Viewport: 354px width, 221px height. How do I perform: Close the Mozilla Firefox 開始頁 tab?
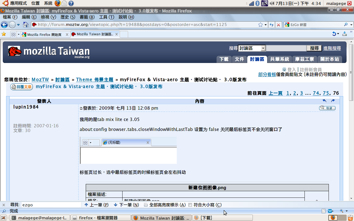click(67, 35)
